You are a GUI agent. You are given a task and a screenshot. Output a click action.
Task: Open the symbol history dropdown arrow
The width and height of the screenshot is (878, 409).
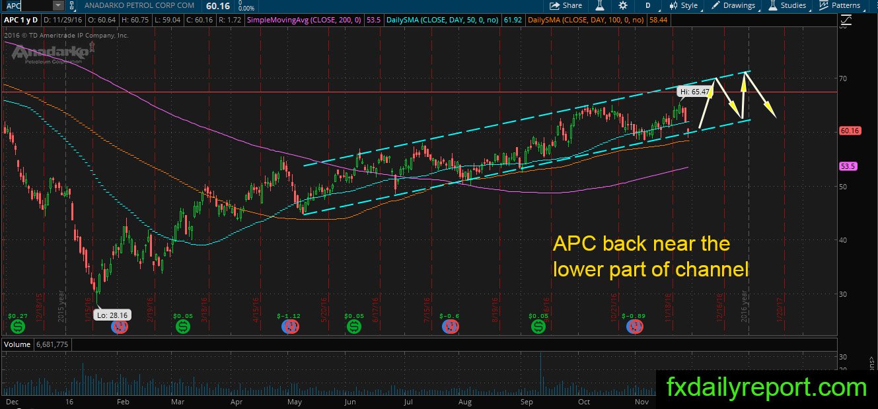[57, 5]
